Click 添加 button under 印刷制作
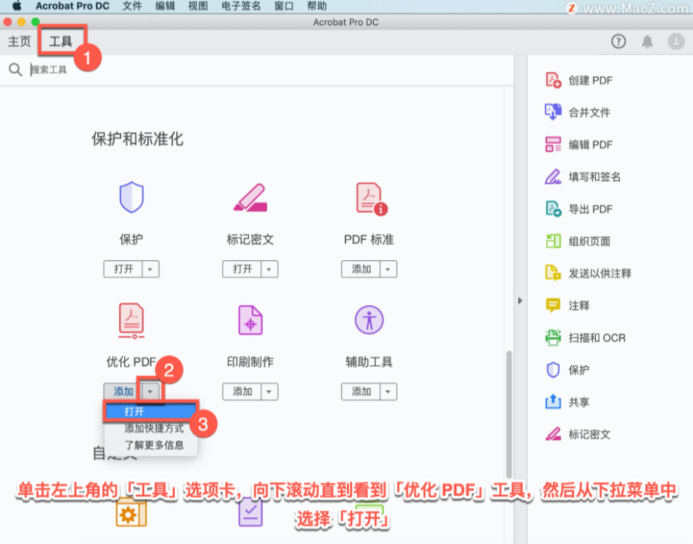The image size is (693, 544). pyautogui.click(x=242, y=392)
